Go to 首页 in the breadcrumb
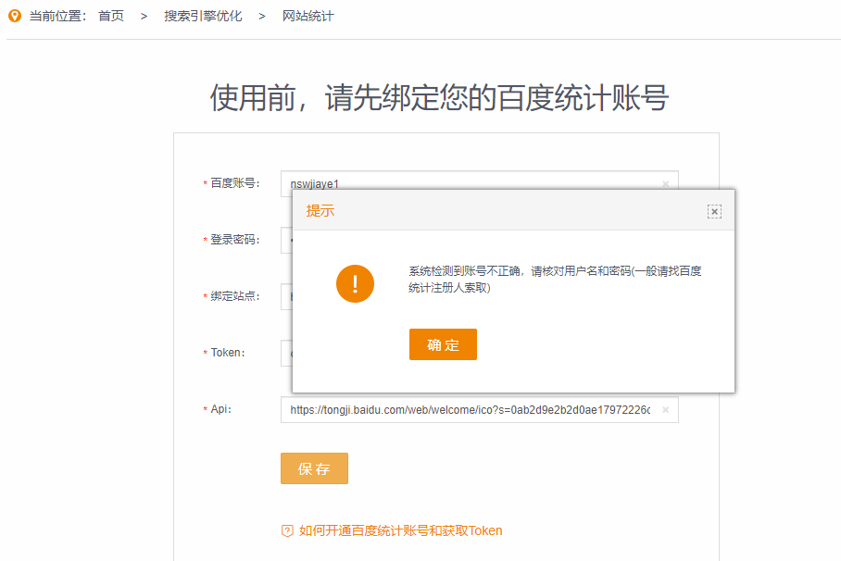This screenshot has height=561, width=841. pos(111,16)
